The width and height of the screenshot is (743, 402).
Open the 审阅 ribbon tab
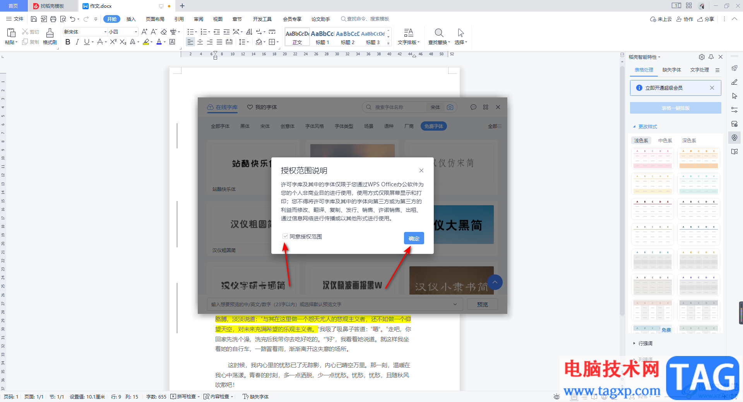(199, 19)
